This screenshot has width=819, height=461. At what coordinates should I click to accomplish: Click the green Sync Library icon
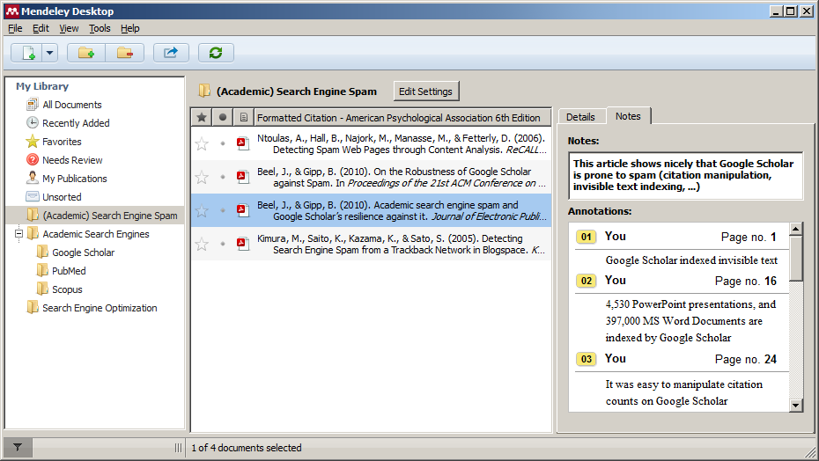point(216,53)
